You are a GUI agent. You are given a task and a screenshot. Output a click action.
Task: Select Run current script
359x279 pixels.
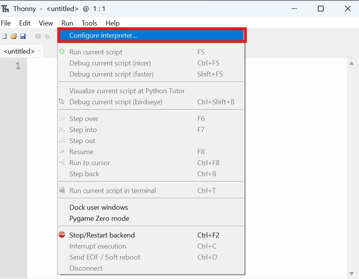151,52
